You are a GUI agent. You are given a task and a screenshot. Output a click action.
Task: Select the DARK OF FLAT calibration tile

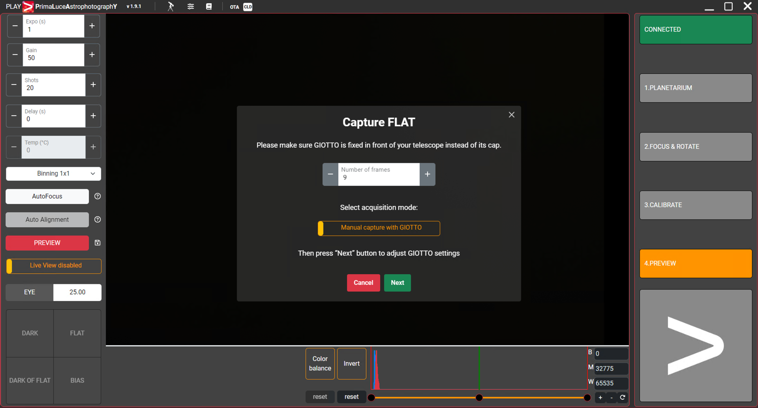(30, 381)
